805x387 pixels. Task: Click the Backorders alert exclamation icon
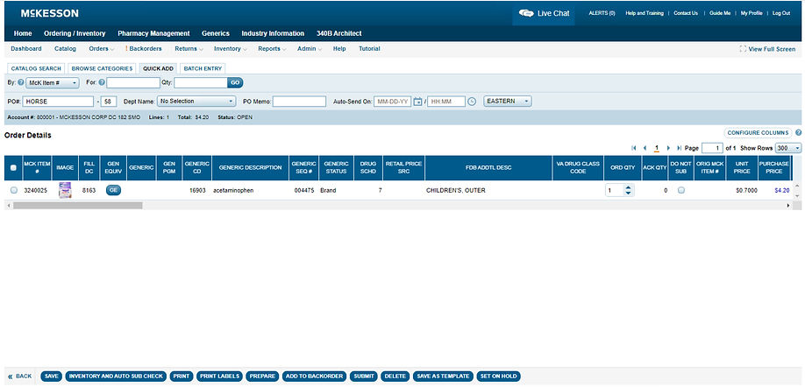[126, 49]
